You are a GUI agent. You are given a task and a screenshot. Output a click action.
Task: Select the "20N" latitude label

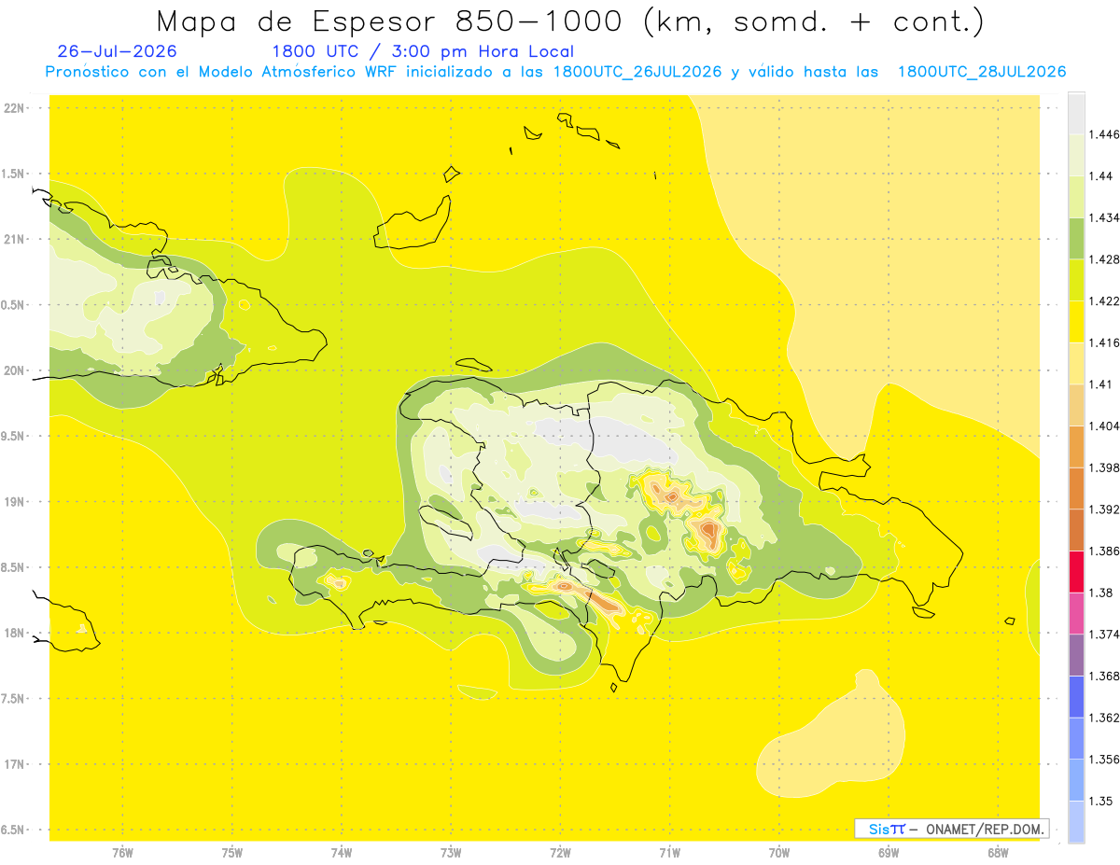coord(16,370)
